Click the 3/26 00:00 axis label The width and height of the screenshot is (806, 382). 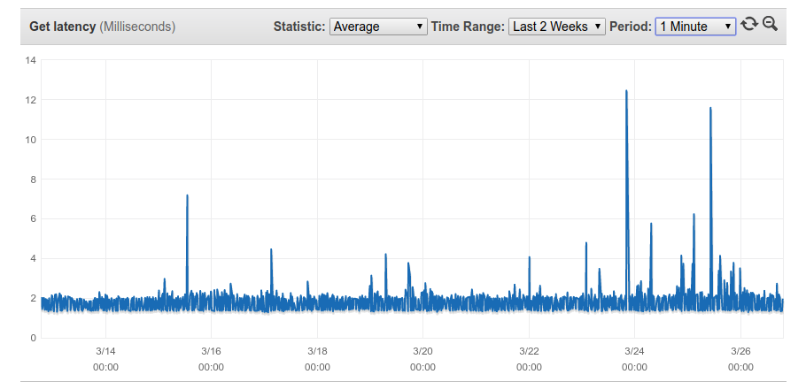pyautogui.click(x=740, y=359)
